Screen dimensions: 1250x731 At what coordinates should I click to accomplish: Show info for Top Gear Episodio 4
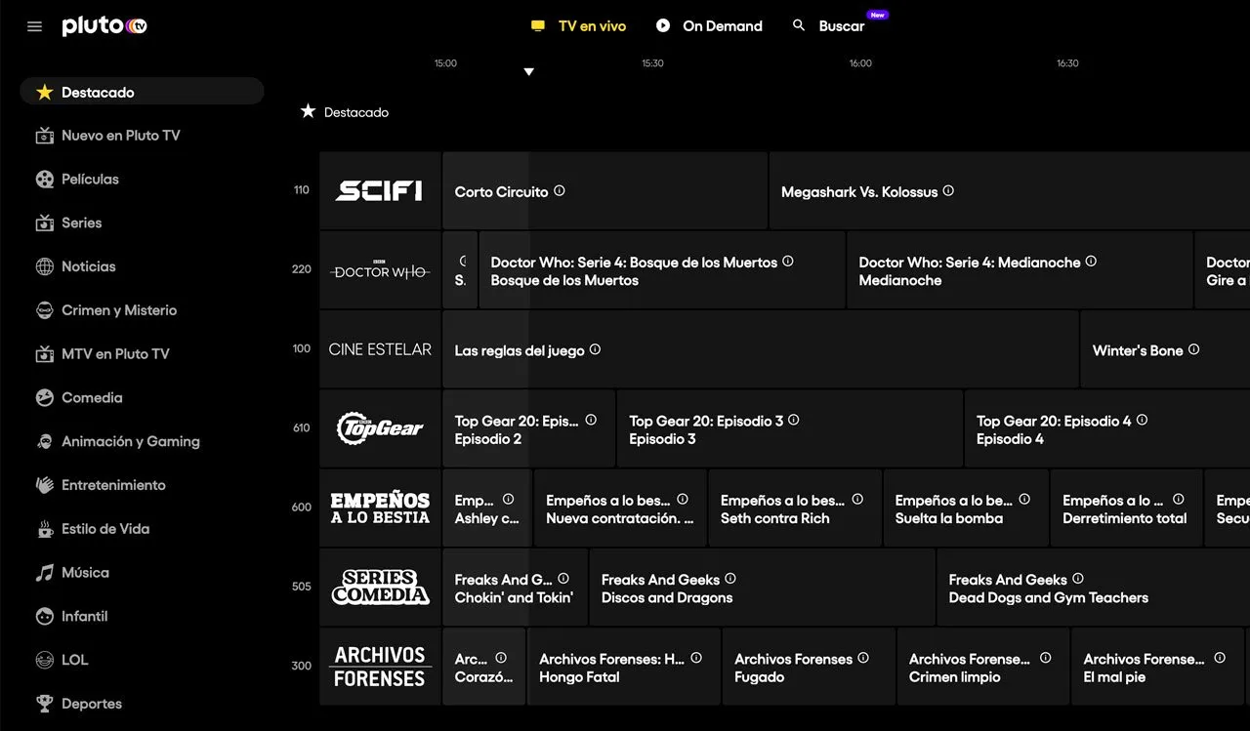[1142, 420]
